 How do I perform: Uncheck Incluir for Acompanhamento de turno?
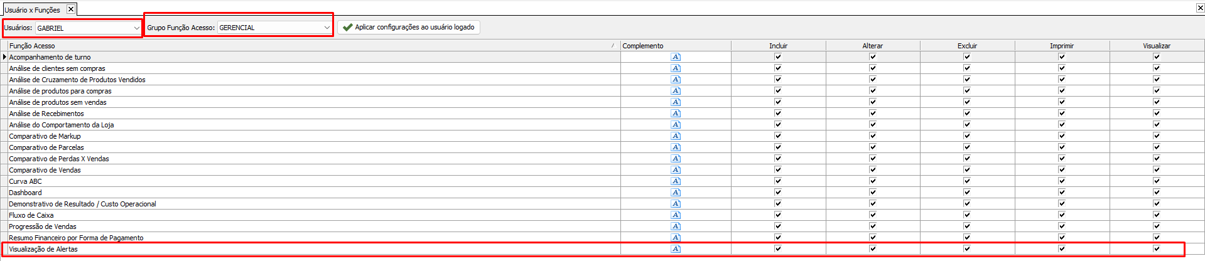(778, 56)
